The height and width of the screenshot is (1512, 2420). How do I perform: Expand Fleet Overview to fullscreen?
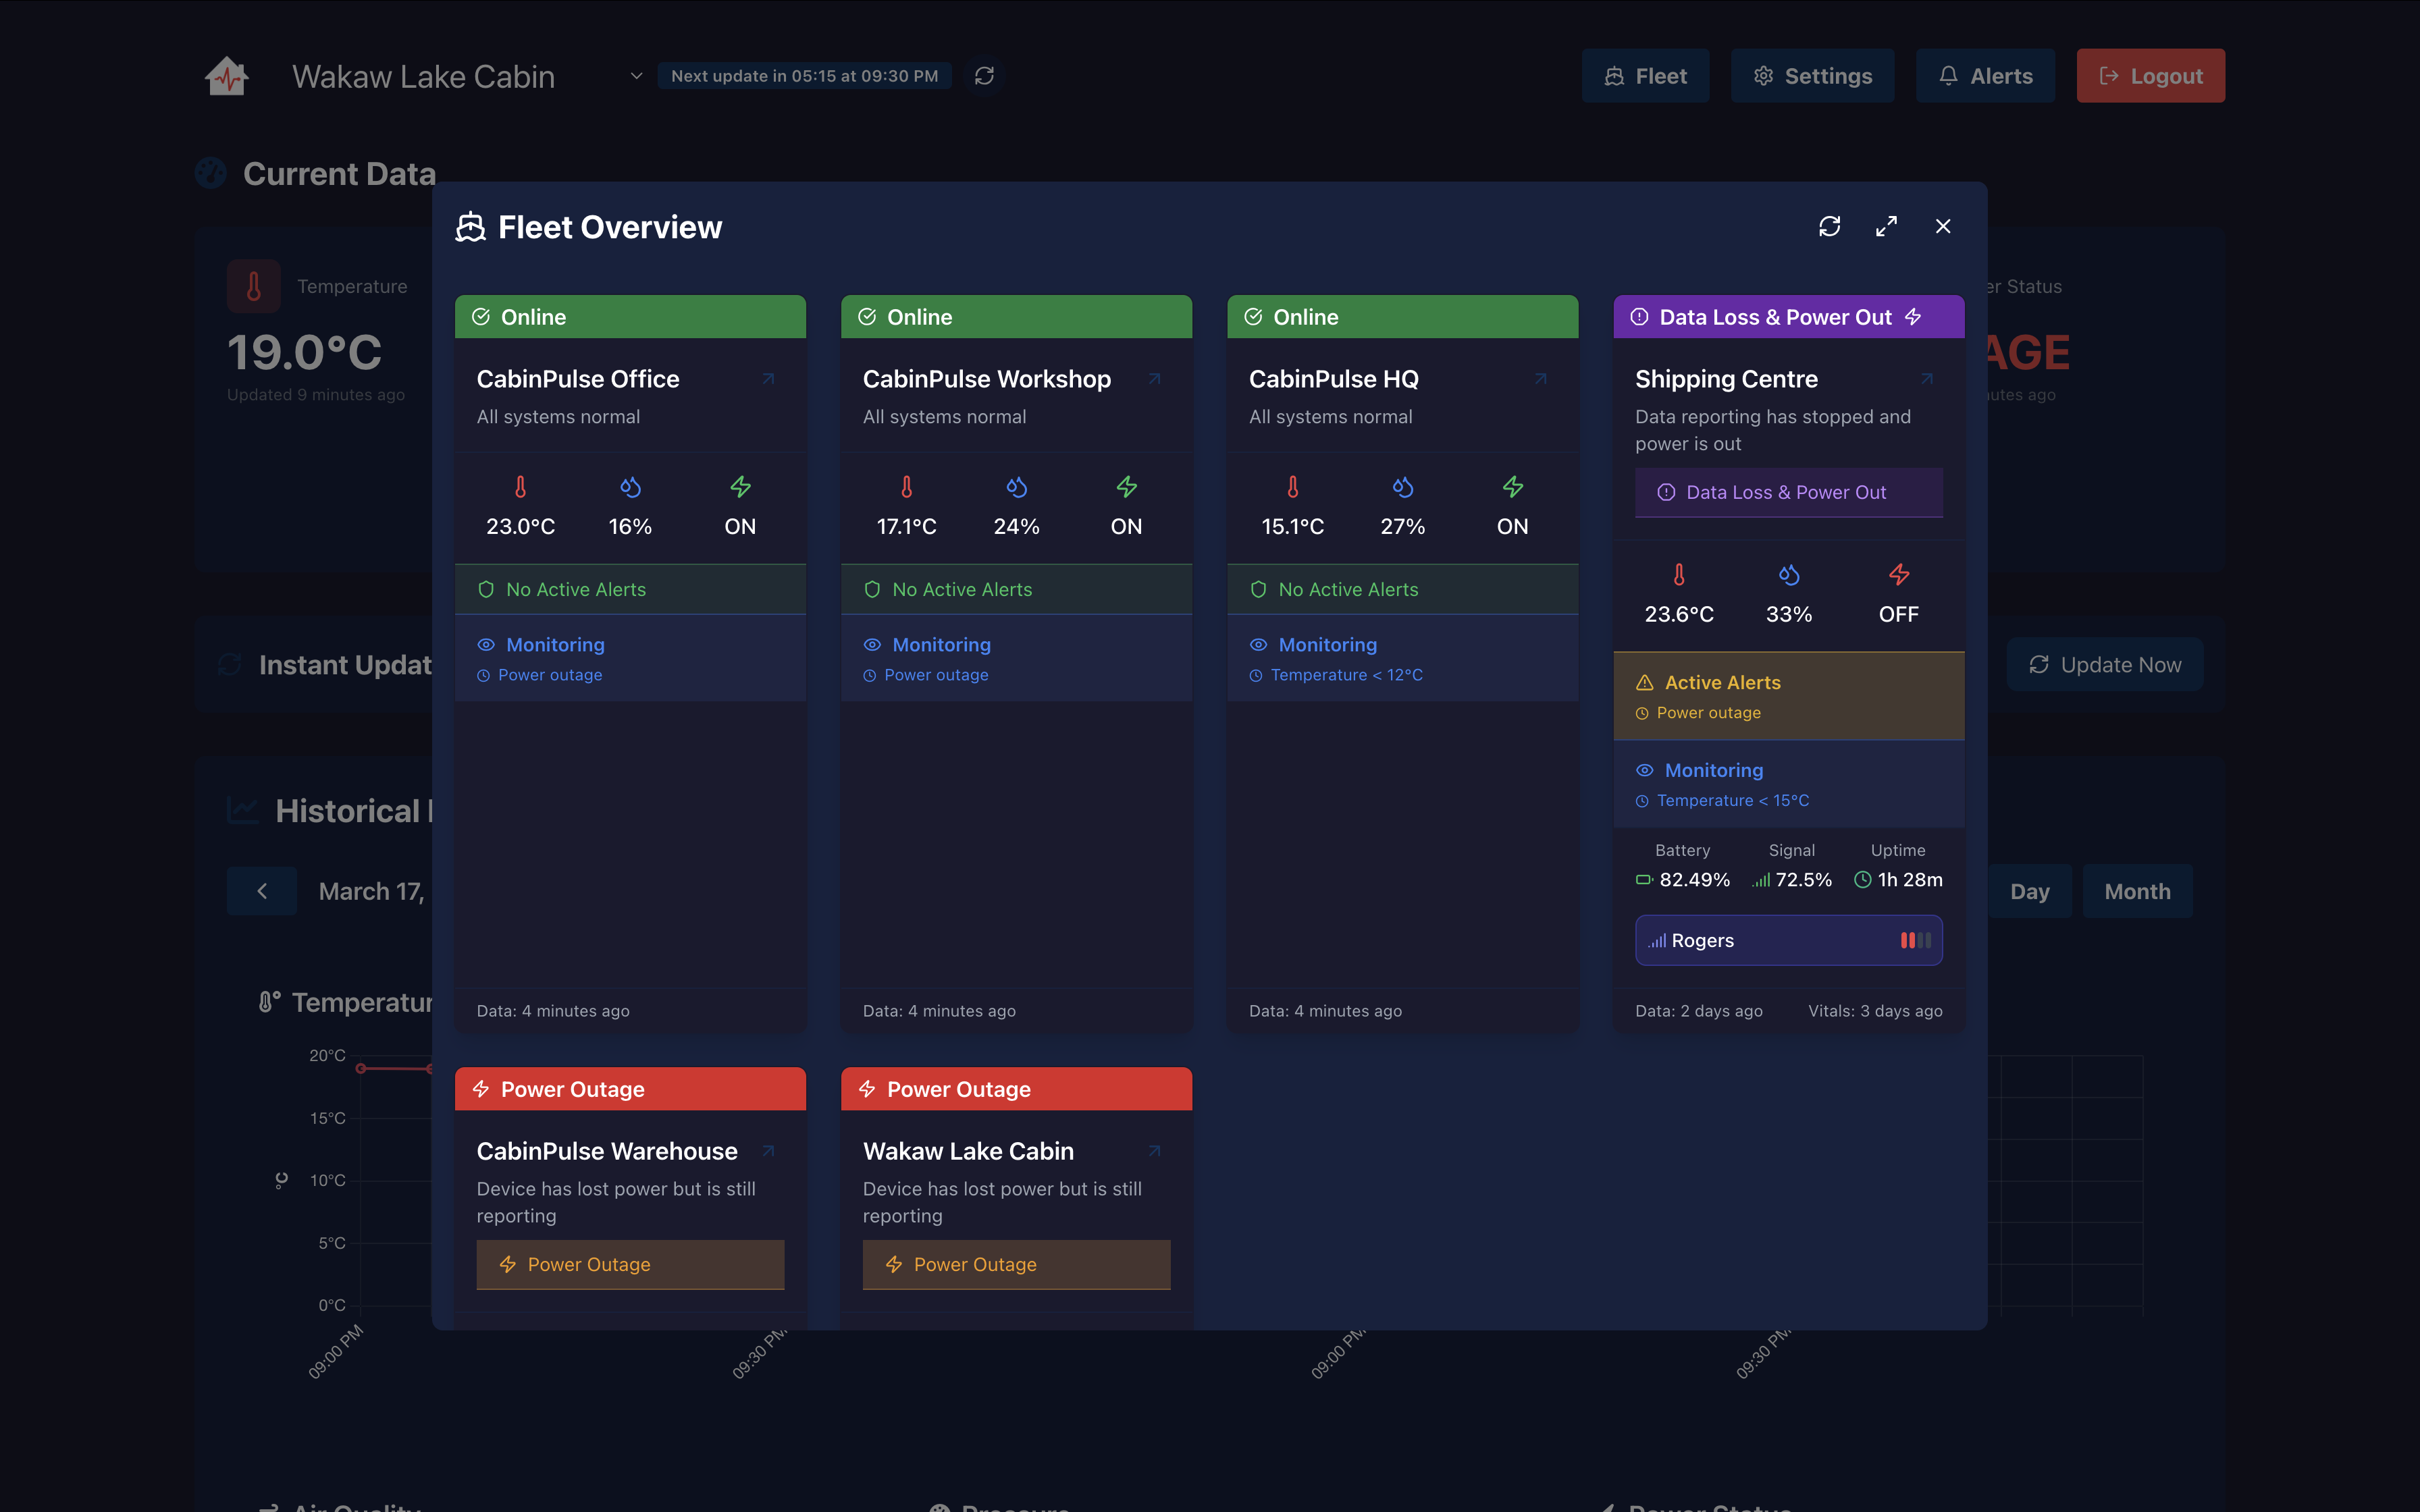1886,227
